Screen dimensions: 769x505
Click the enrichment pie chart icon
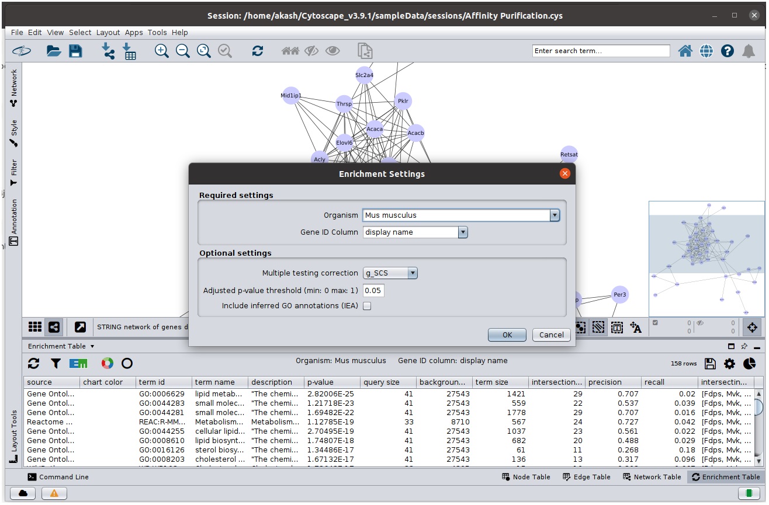point(750,364)
